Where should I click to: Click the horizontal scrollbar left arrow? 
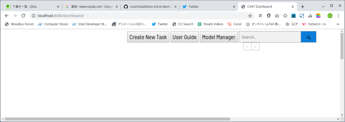[2, 119]
